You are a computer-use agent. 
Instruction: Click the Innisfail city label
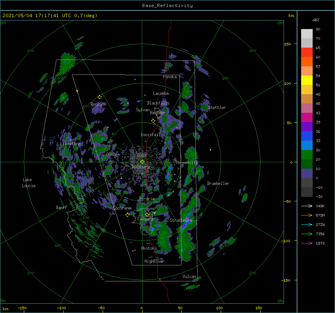[150, 135]
